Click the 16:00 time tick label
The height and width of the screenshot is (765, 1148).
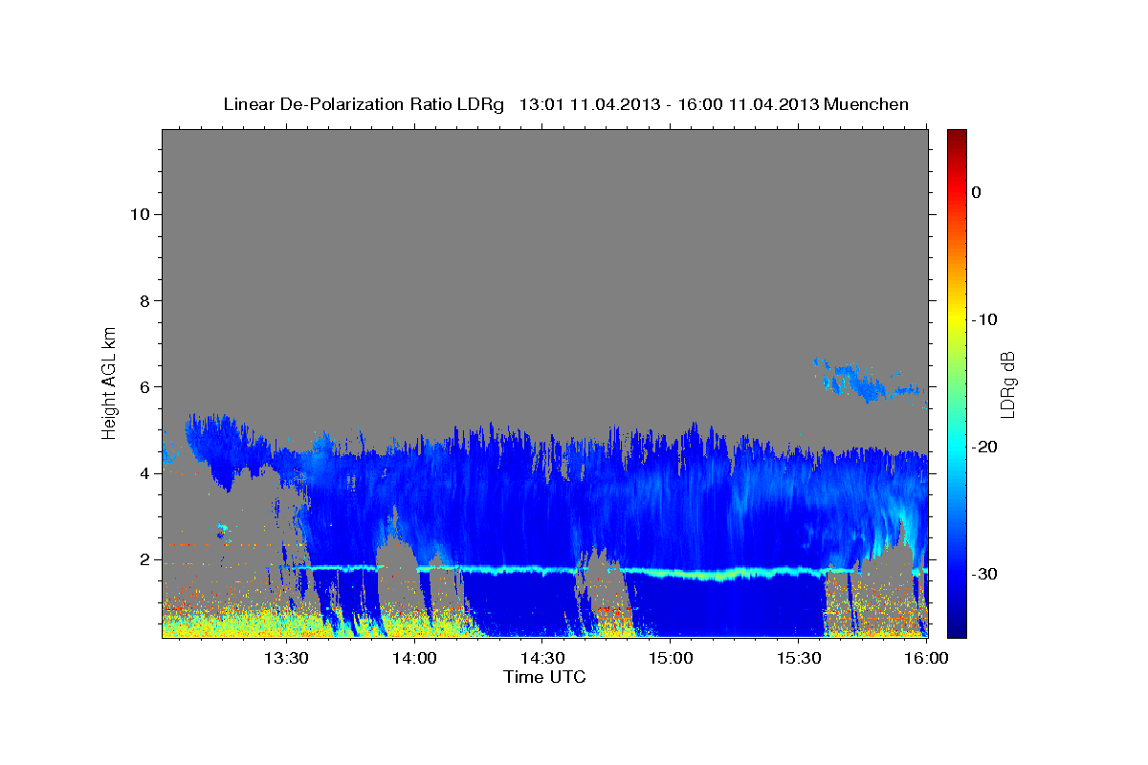[x=926, y=658]
